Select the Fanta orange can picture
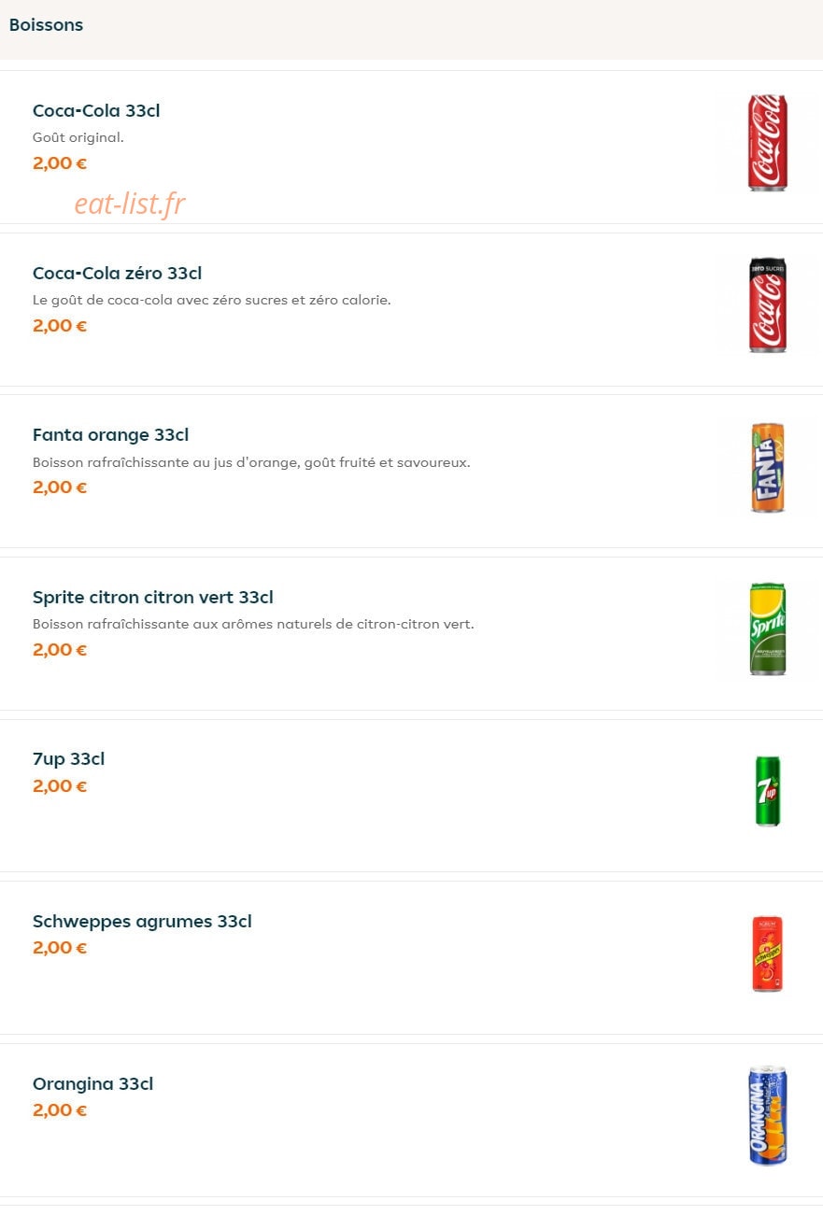 point(768,468)
